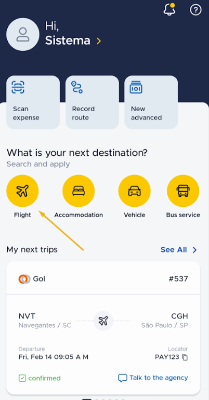Expand profile via chevron next to Sistema

point(99,41)
